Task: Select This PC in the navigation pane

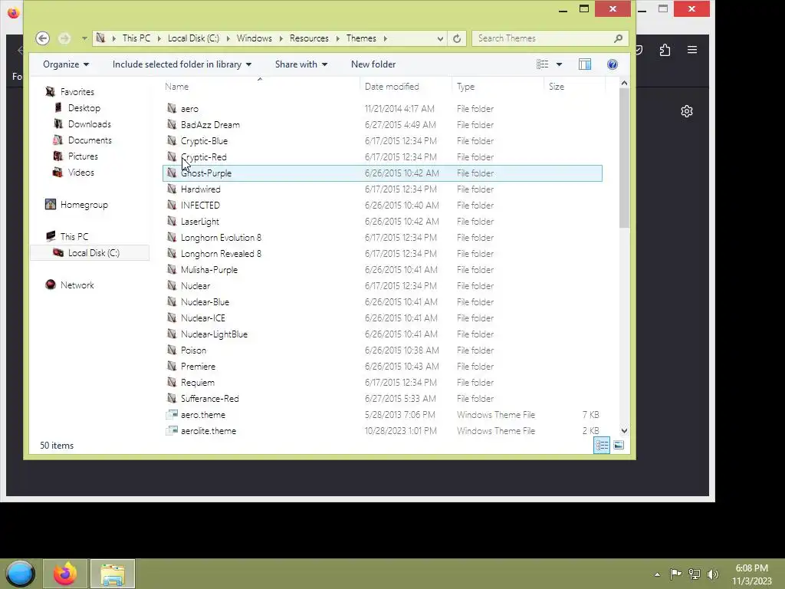Action: (x=74, y=236)
